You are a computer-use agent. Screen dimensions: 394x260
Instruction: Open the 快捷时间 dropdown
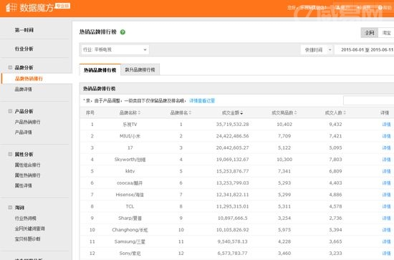pos(317,49)
